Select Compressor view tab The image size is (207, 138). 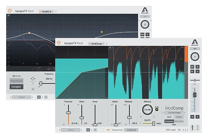coord(169,121)
